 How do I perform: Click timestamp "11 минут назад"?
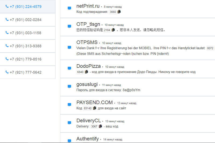click(112, 85)
